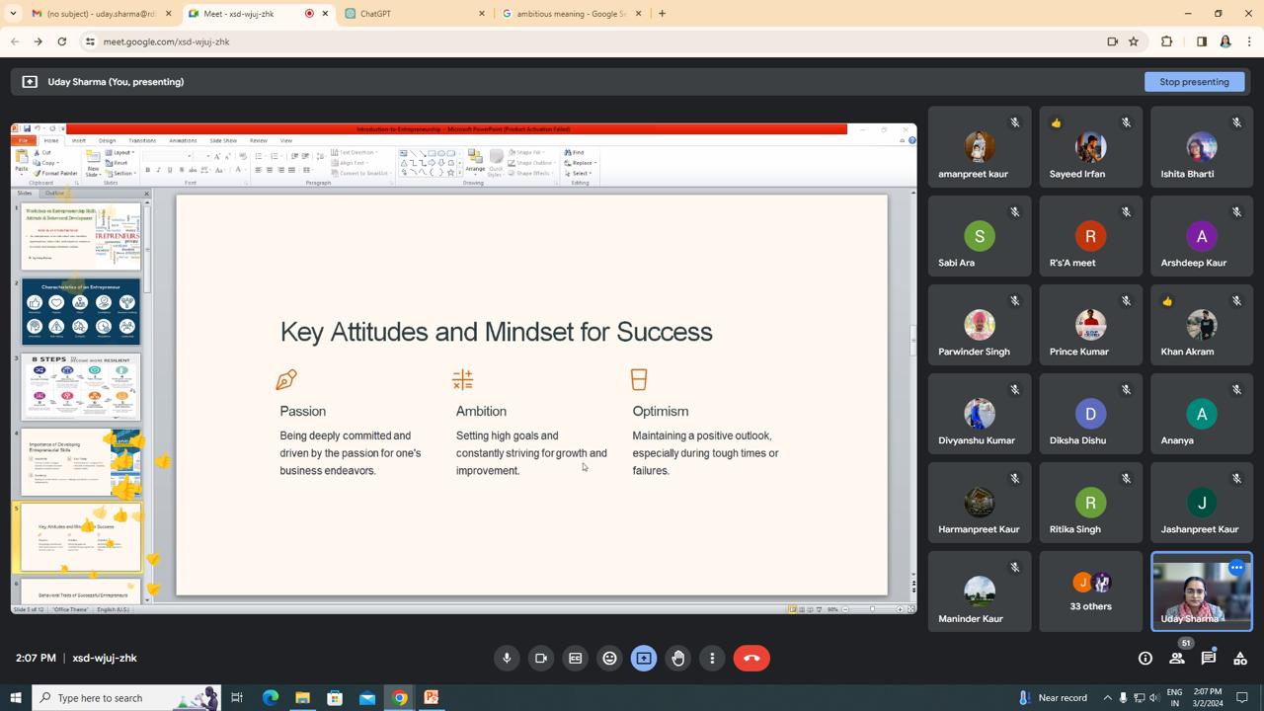Screen dimensions: 1264x711
Task: Select Sayeed Irfan participant tile
Action: [1090, 147]
